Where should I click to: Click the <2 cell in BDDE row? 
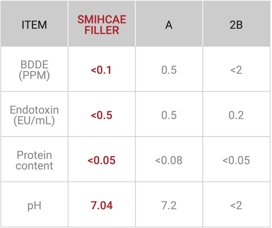click(x=236, y=70)
